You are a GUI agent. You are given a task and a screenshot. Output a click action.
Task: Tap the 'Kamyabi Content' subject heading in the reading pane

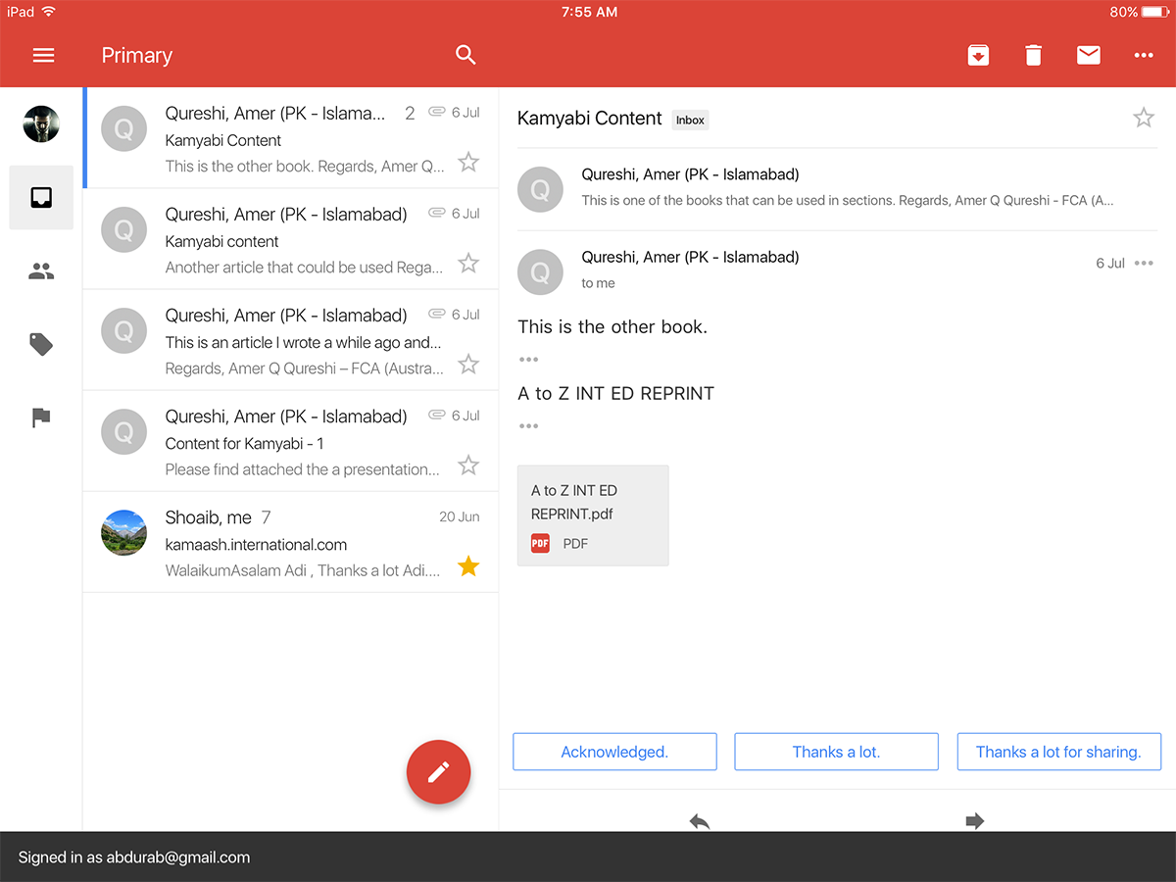[590, 119]
